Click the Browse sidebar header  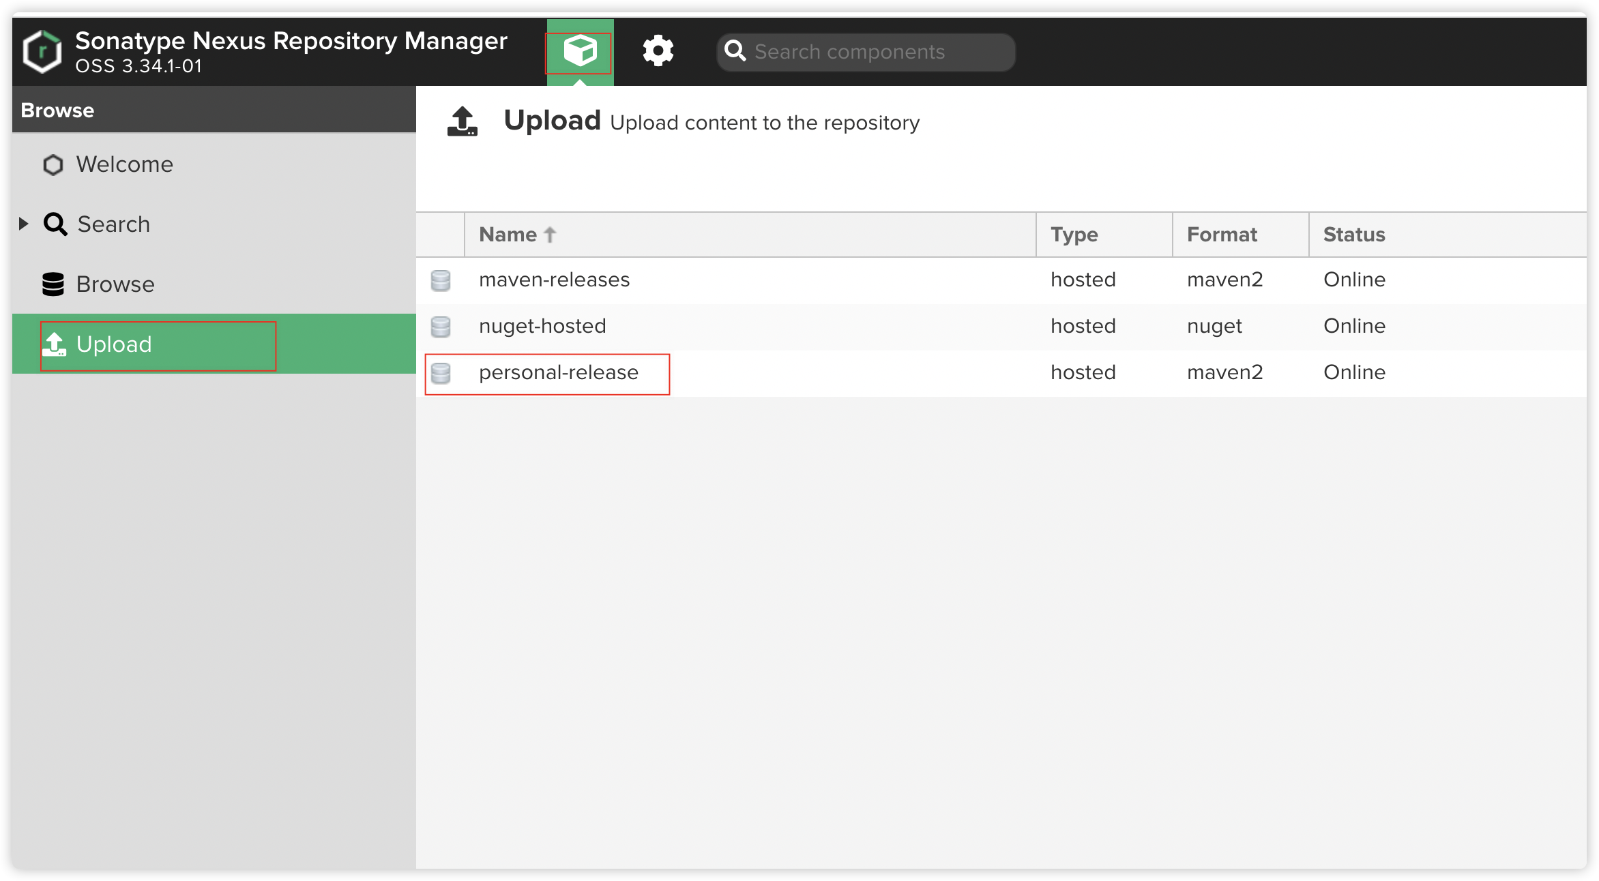[x=214, y=110]
